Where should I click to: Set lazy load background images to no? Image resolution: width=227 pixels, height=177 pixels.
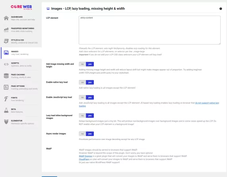coord(82,116)
